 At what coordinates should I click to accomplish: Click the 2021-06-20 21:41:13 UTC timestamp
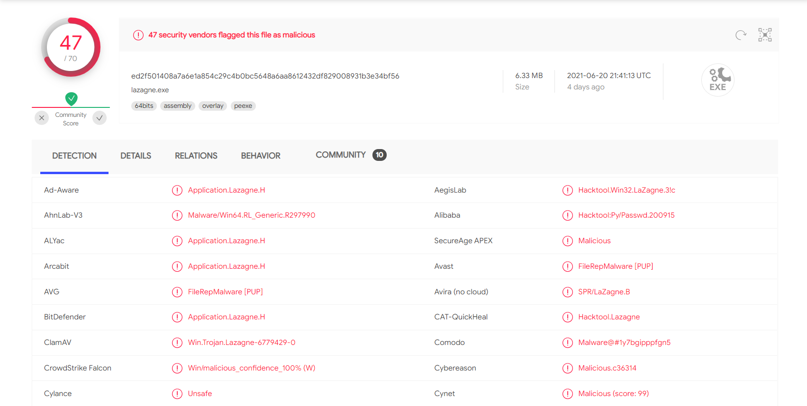(609, 76)
